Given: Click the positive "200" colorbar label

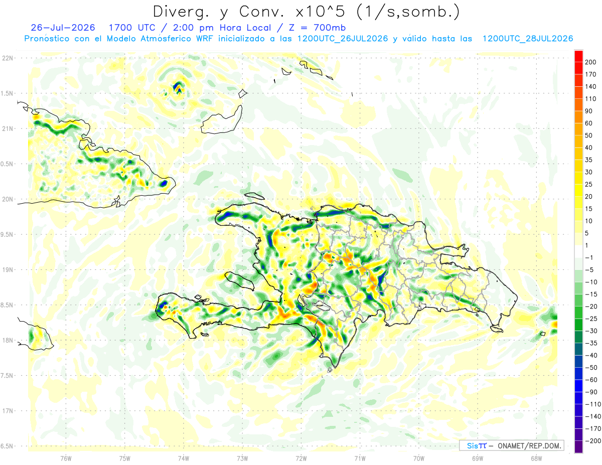Looking at the screenshot, I should click(590, 62).
